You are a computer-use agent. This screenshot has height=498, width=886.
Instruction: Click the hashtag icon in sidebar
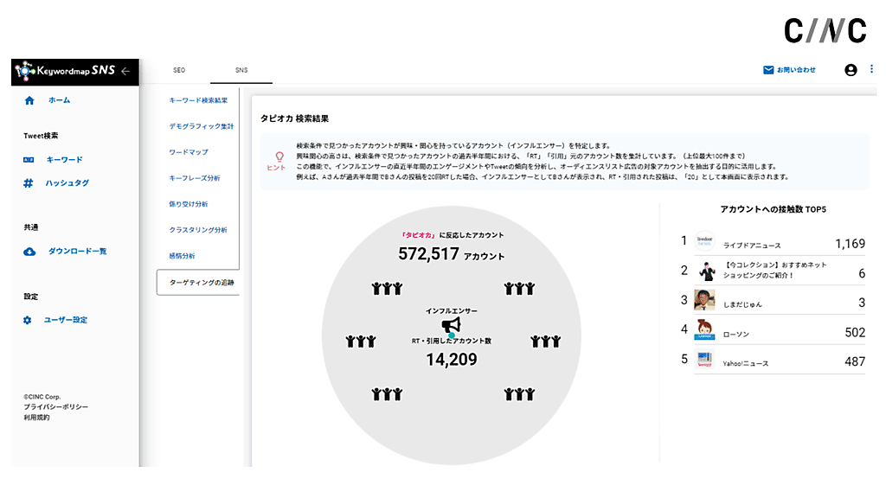29,183
